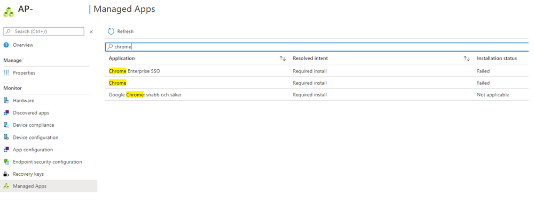This screenshot has width=534, height=204.
Task: Select the Properties sliders icon
Action: click(x=6, y=73)
